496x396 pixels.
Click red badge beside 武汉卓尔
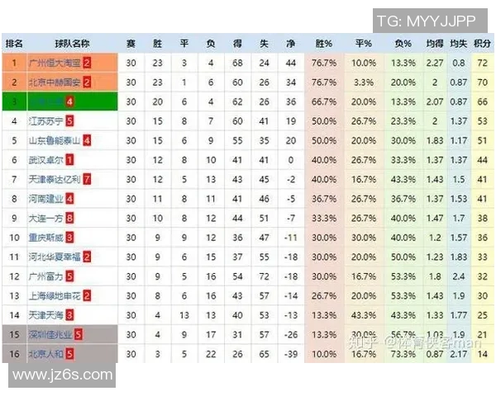(69, 160)
